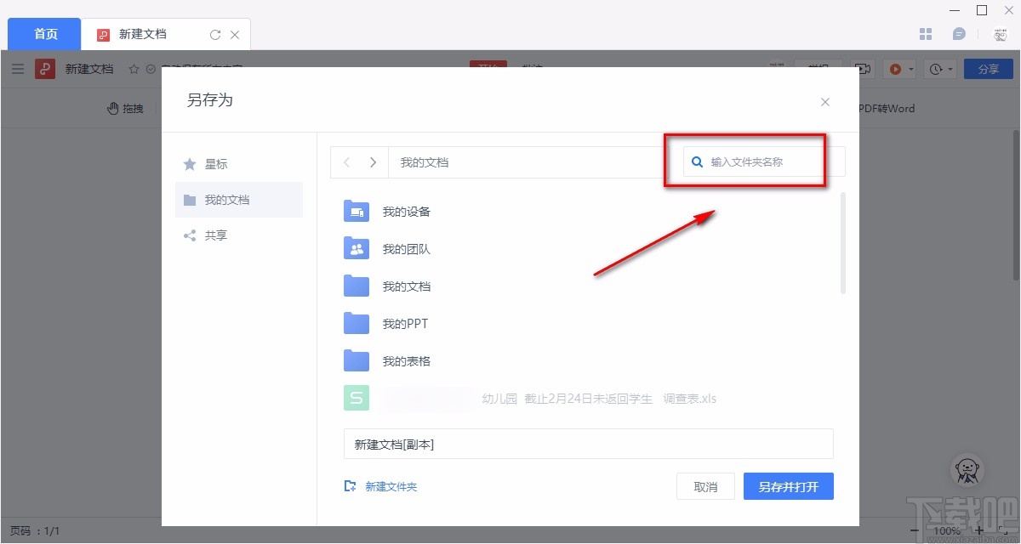Click the filename field 新建文档[副本]

coord(588,444)
